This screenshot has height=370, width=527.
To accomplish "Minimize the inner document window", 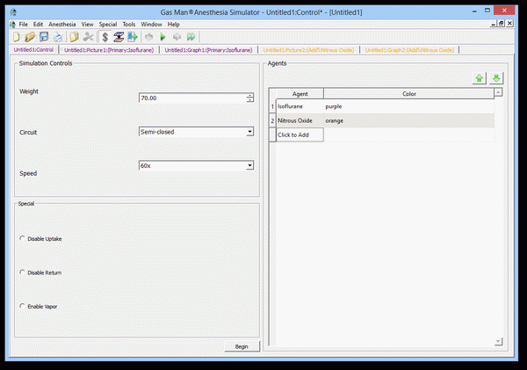I will [x=493, y=24].
